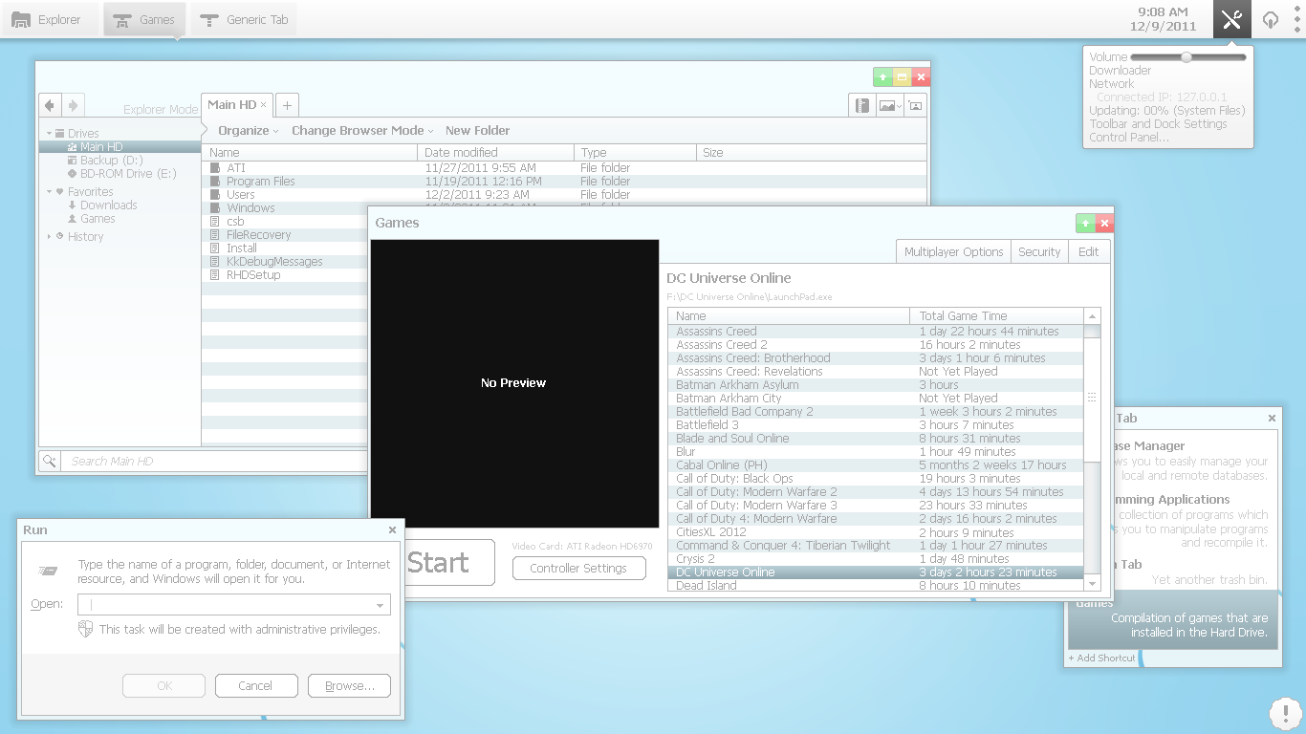The width and height of the screenshot is (1306, 734).
Task: Click the Search Main HD field
Action: (215, 461)
